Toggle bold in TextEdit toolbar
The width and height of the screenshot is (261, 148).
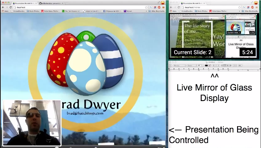[213, 66]
